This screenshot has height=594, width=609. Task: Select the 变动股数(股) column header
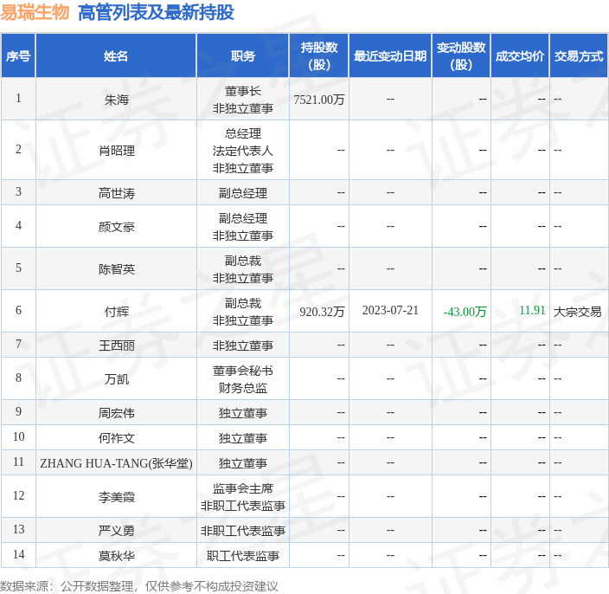point(461,56)
